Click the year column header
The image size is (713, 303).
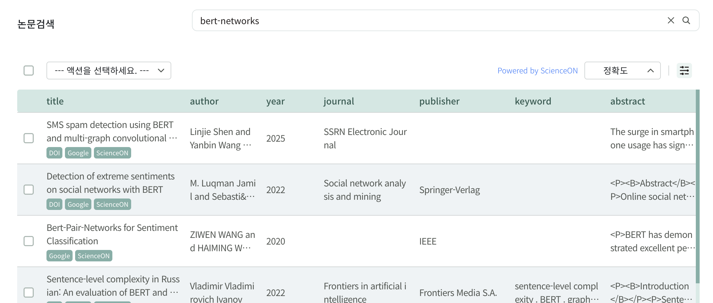click(x=276, y=101)
